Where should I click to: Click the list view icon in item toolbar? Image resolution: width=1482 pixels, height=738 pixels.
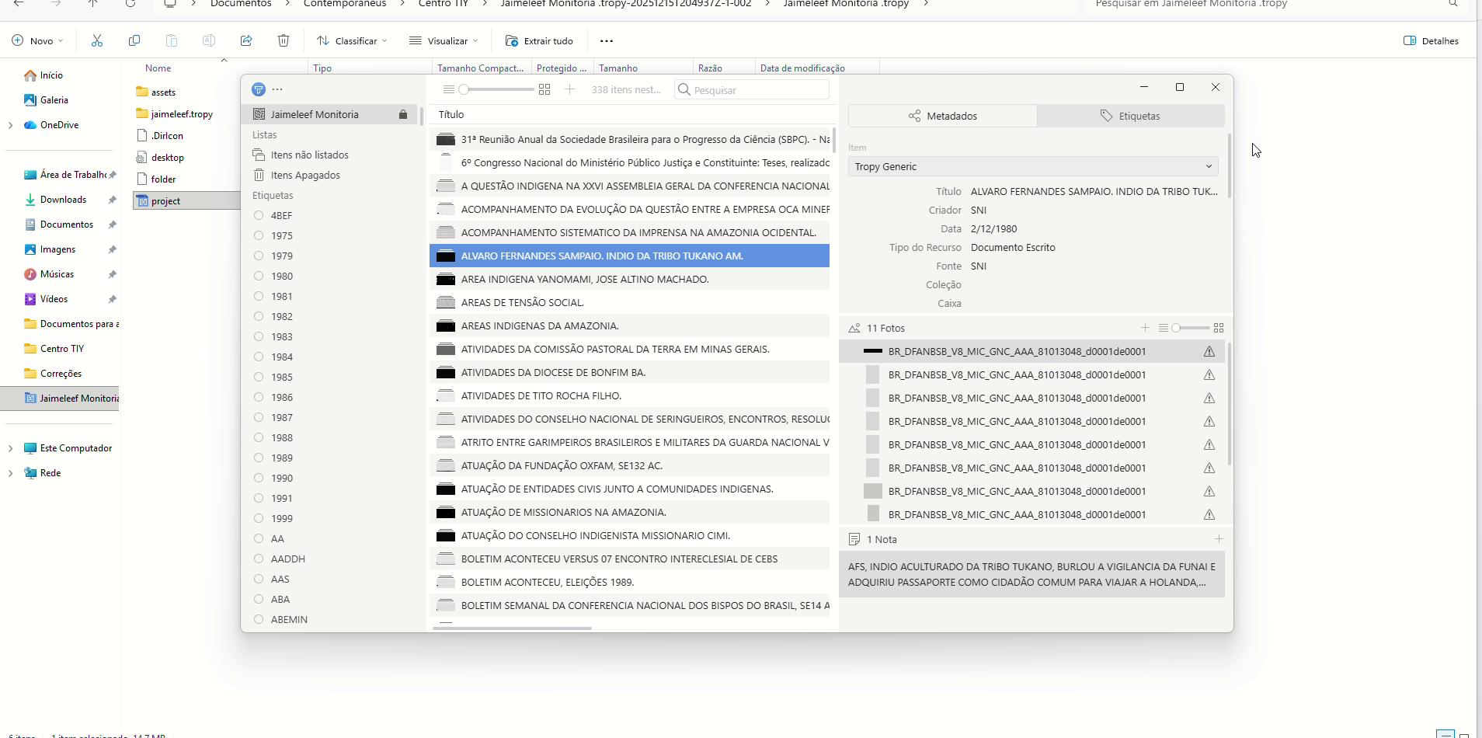[449, 90]
